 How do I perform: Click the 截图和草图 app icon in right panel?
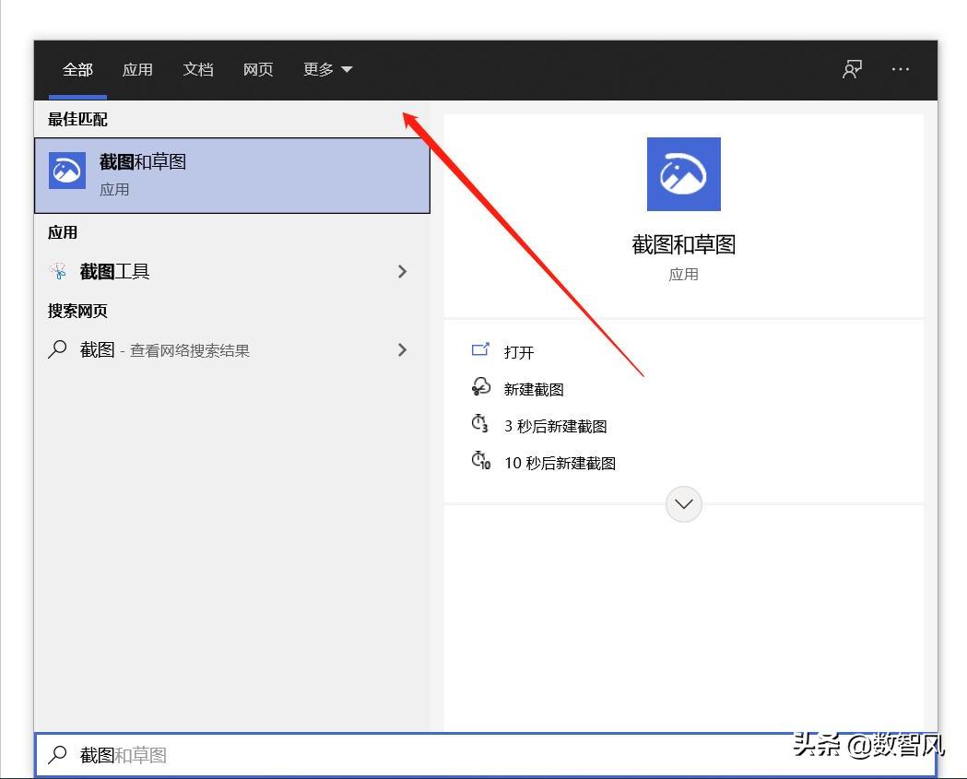[683, 173]
